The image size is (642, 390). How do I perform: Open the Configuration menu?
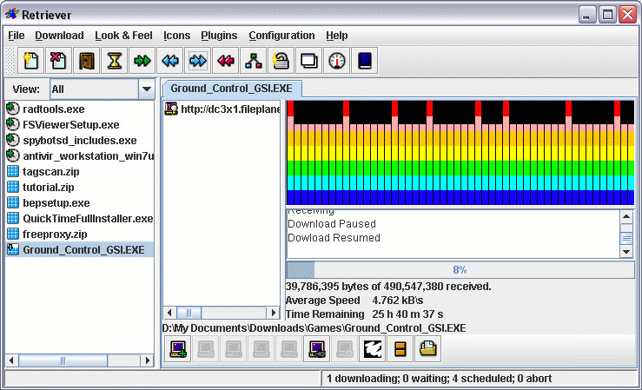coord(281,36)
